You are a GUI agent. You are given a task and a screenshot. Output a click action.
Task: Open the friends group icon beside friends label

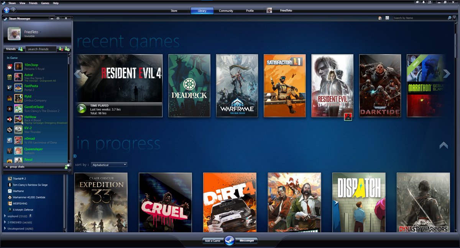click(21, 49)
